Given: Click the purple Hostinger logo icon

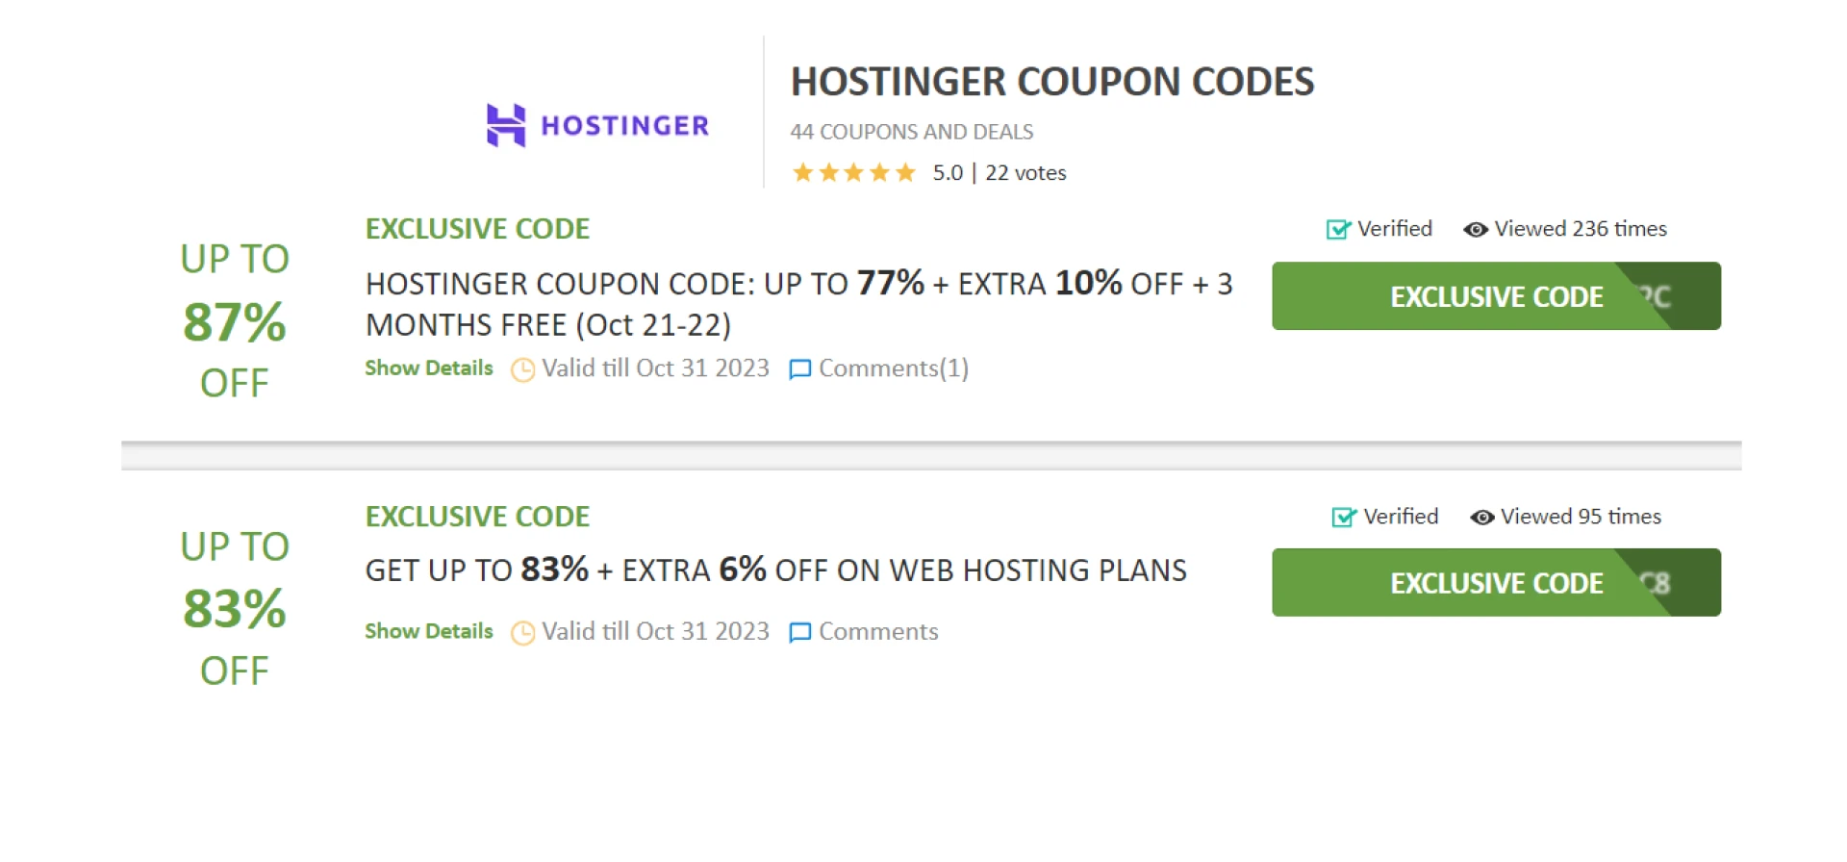Looking at the screenshot, I should point(507,124).
